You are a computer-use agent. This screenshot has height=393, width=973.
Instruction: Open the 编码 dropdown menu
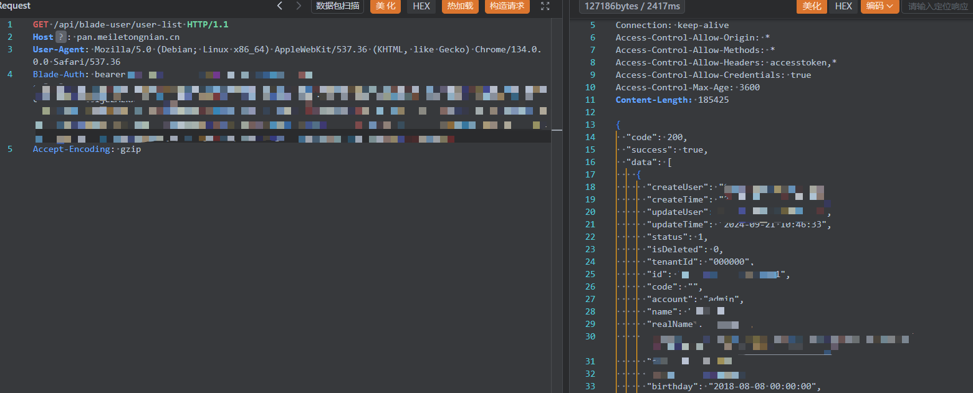tap(880, 6)
